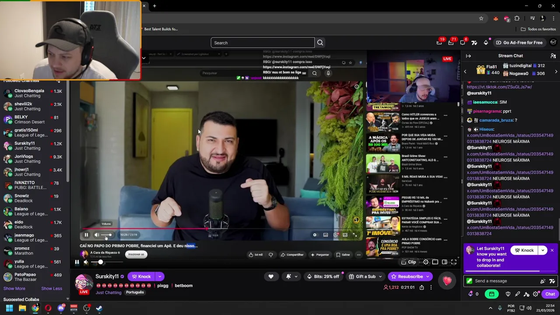Get Bits diamond icon in top bar
The width and height of the screenshot is (560, 315).
[486, 43]
